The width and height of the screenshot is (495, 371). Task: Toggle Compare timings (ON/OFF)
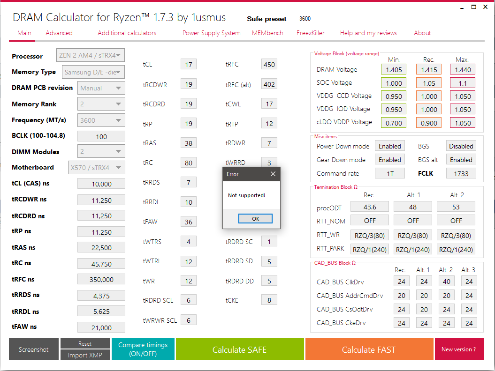pos(143,349)
